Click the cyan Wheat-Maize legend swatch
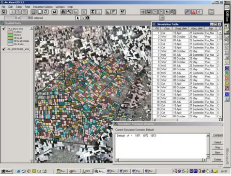Screen dimensions: 231x176 [x=10, y=41]
